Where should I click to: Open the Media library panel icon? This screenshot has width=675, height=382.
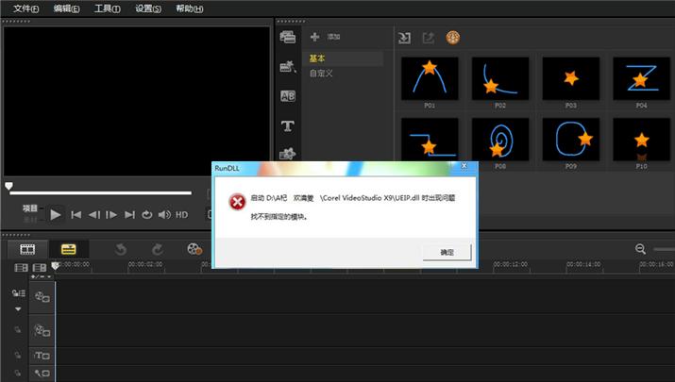(x=288, y=38)
